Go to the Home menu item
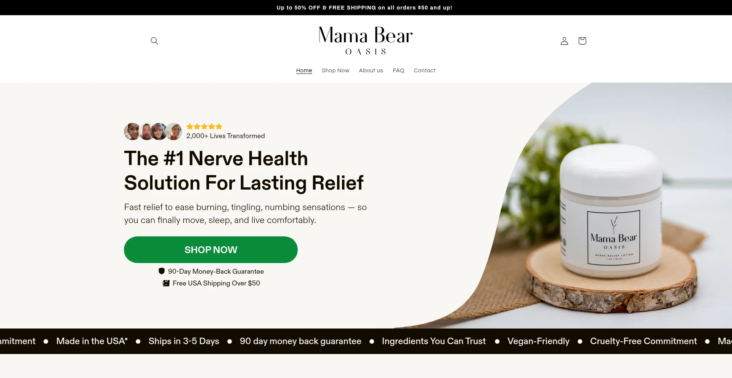This screenshot has height=378, width=732. tap(304, 70)
